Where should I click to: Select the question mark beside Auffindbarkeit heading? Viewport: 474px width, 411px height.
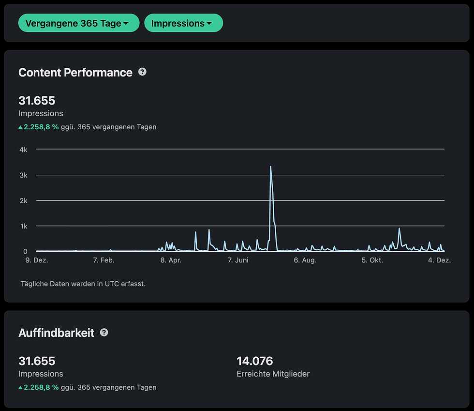click(x=104, y=332)
